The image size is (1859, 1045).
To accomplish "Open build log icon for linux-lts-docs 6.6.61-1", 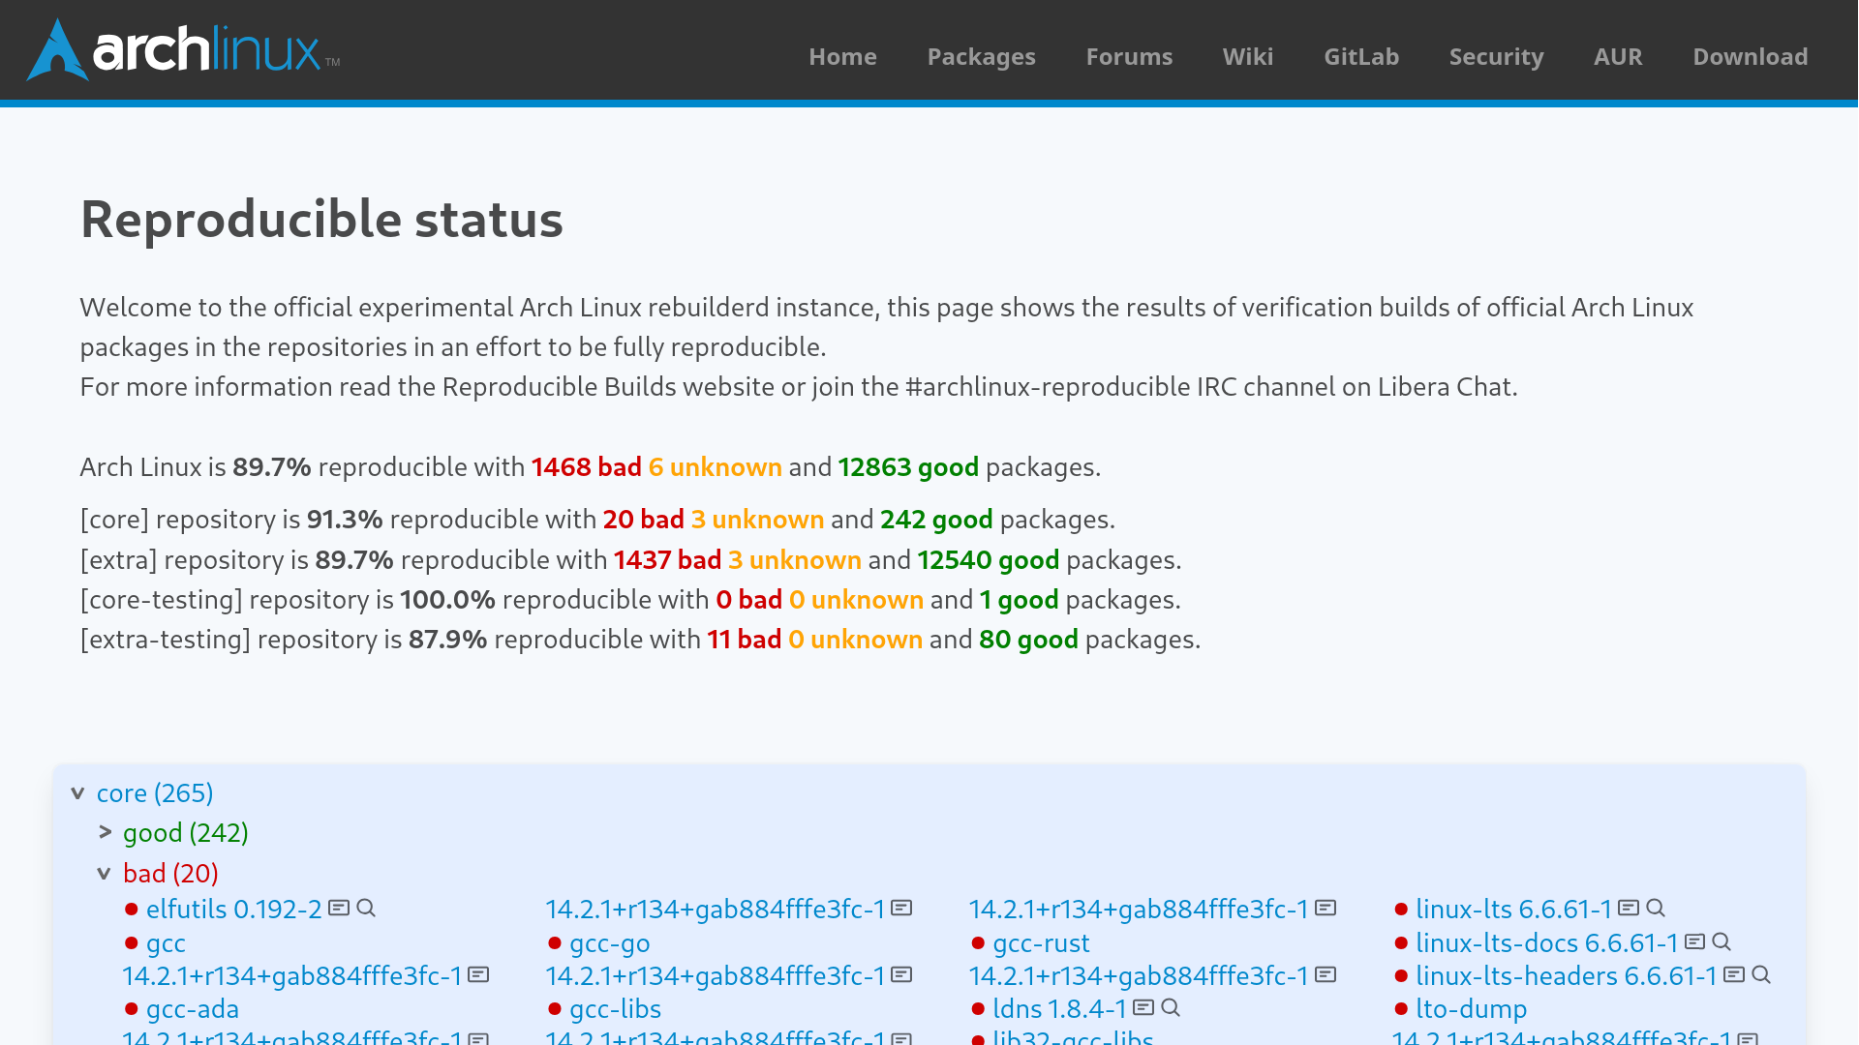I will coord(1694,941).
